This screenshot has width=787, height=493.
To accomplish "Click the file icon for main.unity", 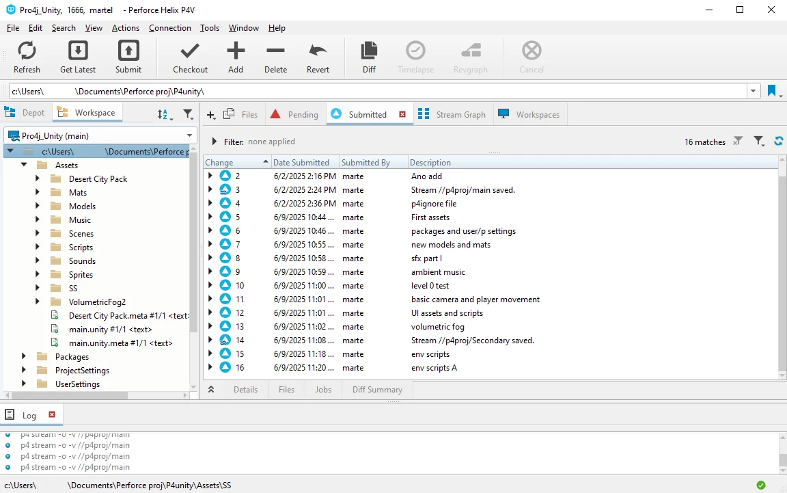I will [55, 329].
